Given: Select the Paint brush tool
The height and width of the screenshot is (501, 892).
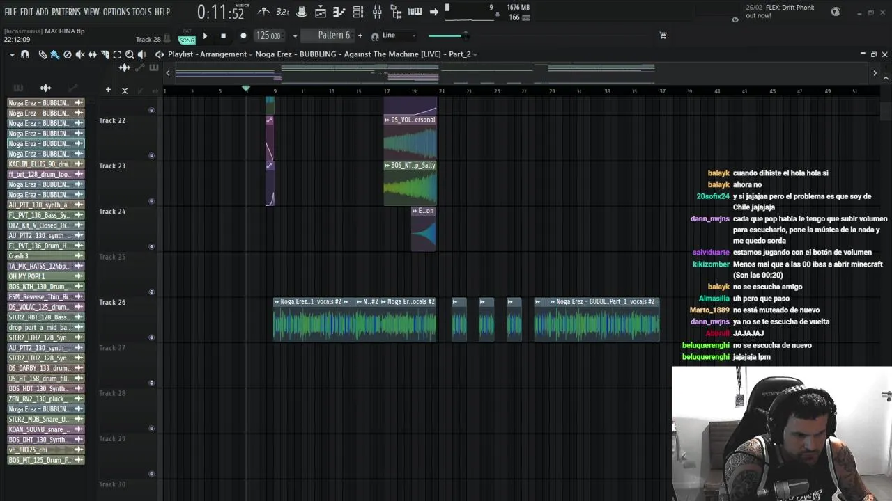Looking at the screenshot, I should [x=55, y=54].
